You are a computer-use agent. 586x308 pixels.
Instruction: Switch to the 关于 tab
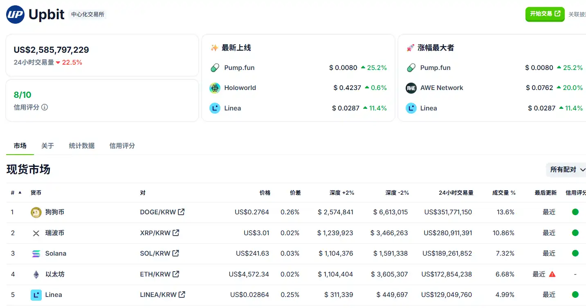click(x=47, y=146)
